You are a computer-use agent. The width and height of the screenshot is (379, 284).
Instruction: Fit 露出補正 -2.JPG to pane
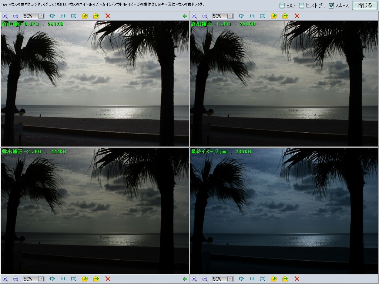tap(73, 279)
